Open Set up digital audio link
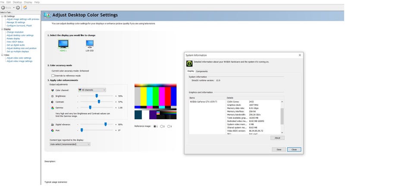The height and width of the screenshot is (191, 414). pos(16,45)
